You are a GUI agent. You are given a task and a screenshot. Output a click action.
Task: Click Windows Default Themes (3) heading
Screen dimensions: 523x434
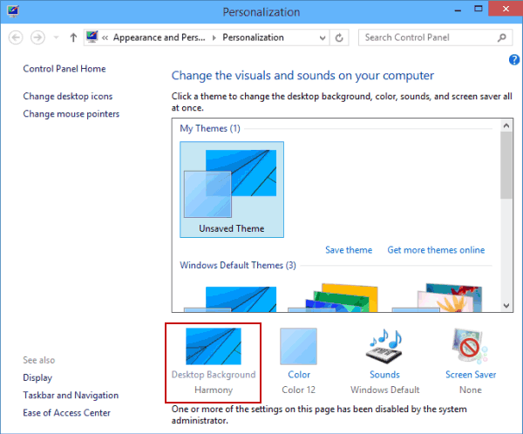238,265
